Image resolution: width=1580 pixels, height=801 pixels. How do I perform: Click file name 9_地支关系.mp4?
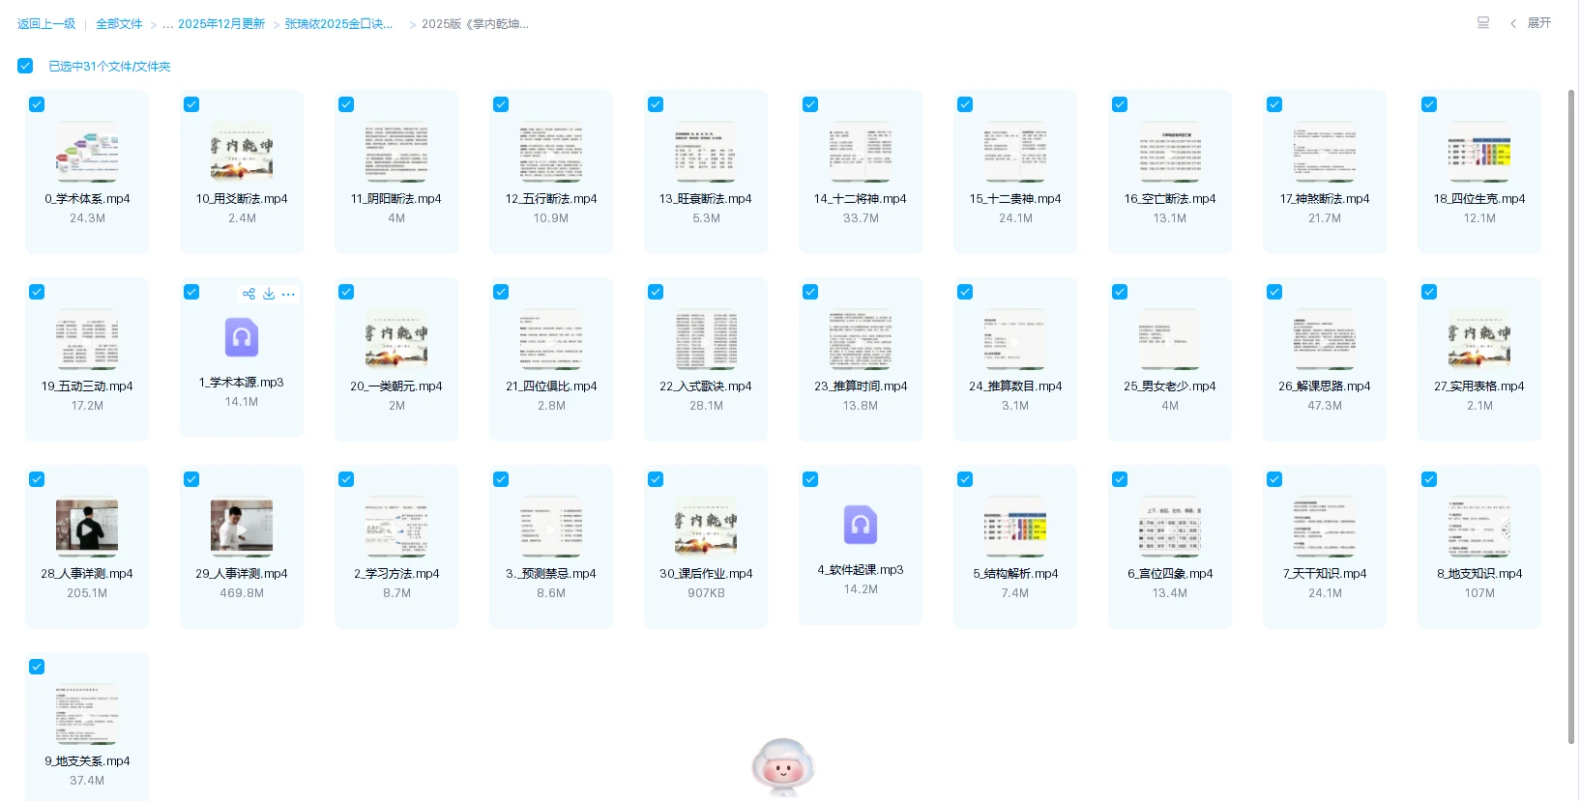click(x=87, y=761)
